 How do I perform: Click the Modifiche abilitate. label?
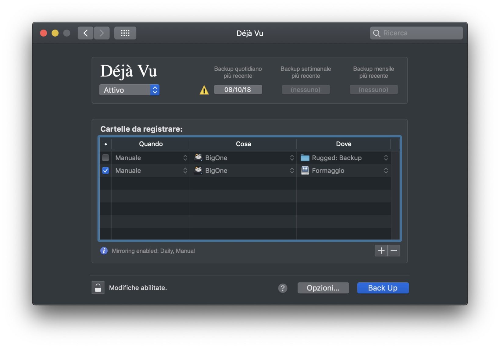click(x=138, y=288)
